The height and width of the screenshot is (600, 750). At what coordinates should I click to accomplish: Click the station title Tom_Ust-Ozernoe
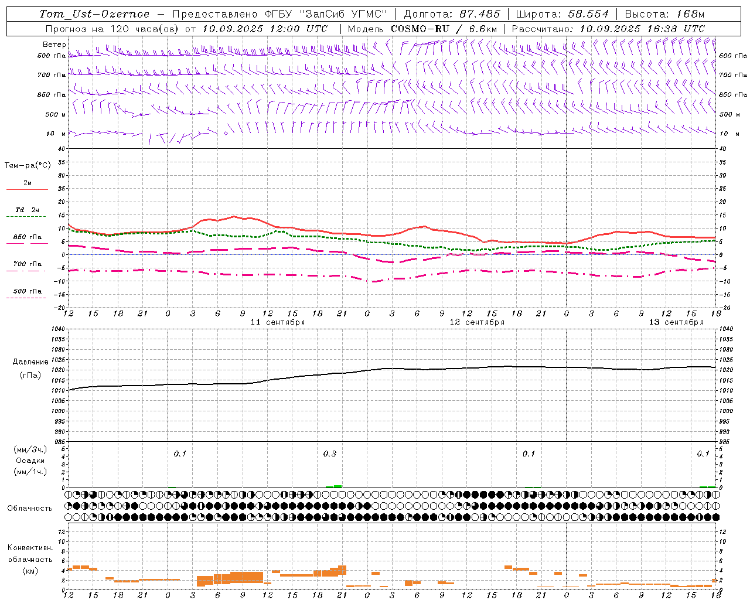pyautogui.click(x=94, y=14)
